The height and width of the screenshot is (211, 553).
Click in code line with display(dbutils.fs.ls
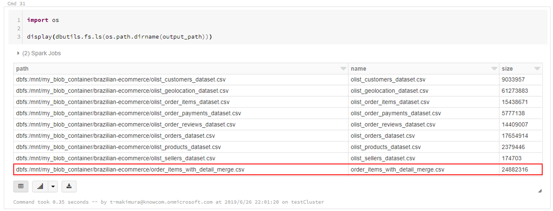119,37
